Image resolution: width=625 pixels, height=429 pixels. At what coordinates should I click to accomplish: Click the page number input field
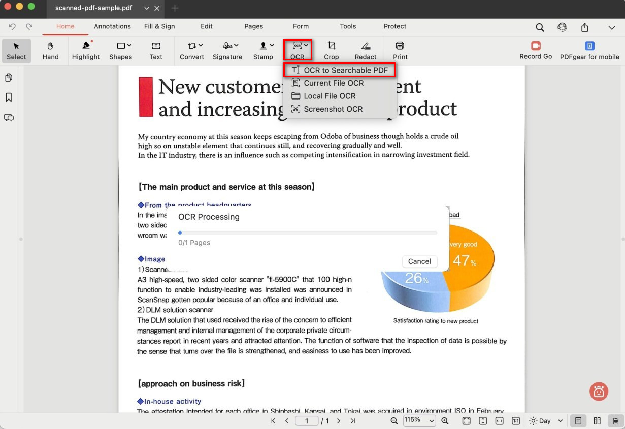coord(307,421)
